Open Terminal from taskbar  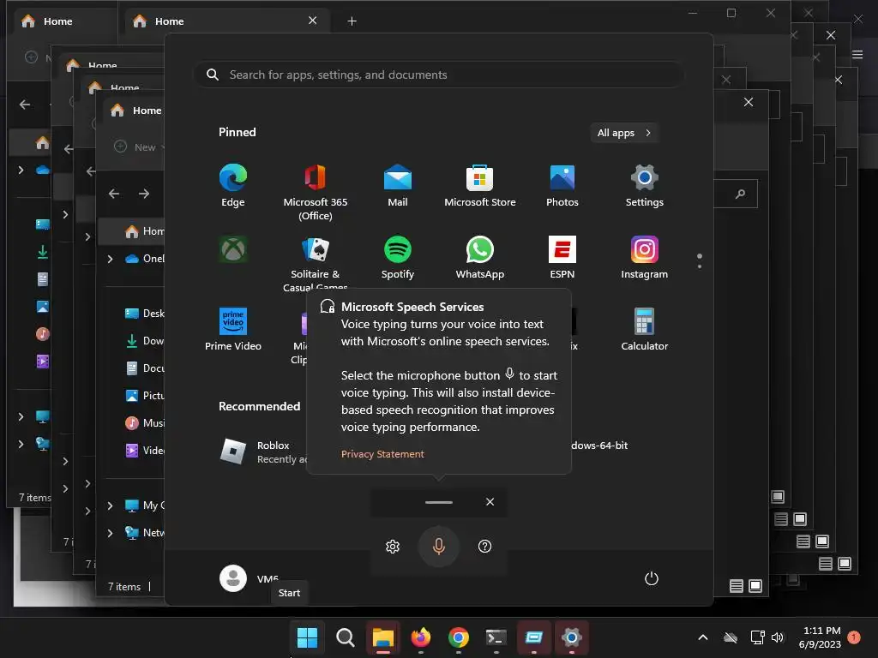point(496,637)
